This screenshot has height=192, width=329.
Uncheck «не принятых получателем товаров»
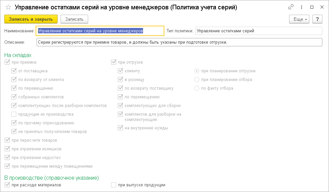(x=14, y=131)
